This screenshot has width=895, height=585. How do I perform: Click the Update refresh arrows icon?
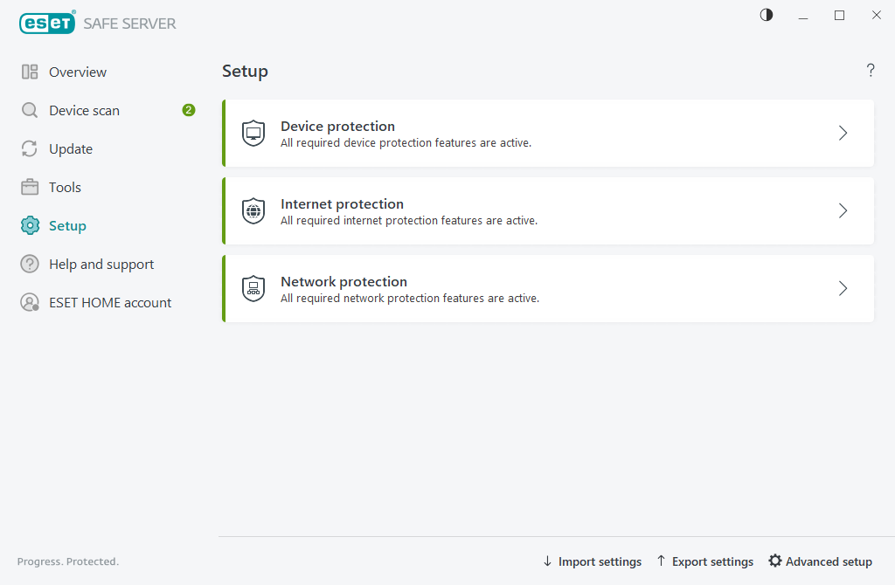click(30, 148)
